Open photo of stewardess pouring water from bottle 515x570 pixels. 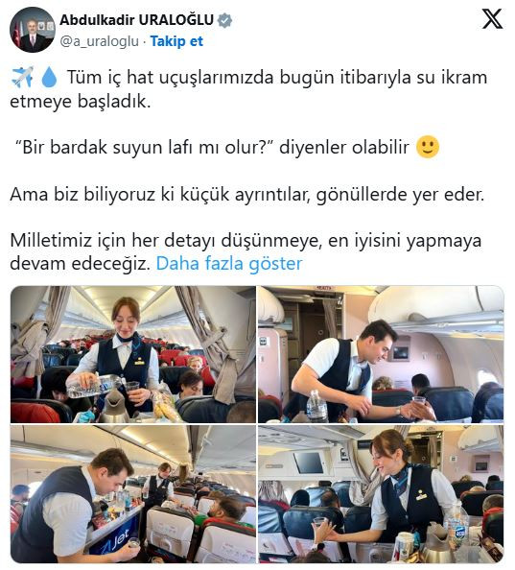[x=133, y=354]
